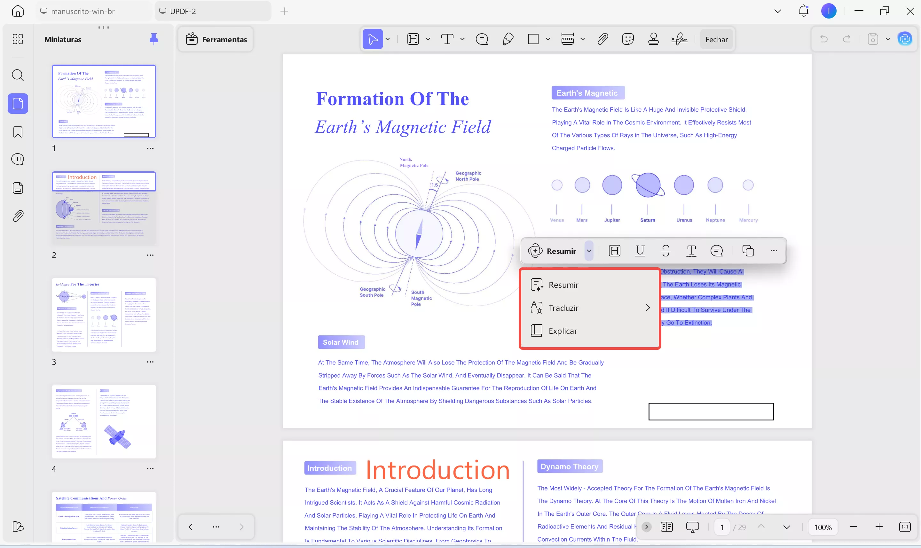Choose Explicar from the AI menu
This screenshot has height=548, width=921.
coord(563,331)
